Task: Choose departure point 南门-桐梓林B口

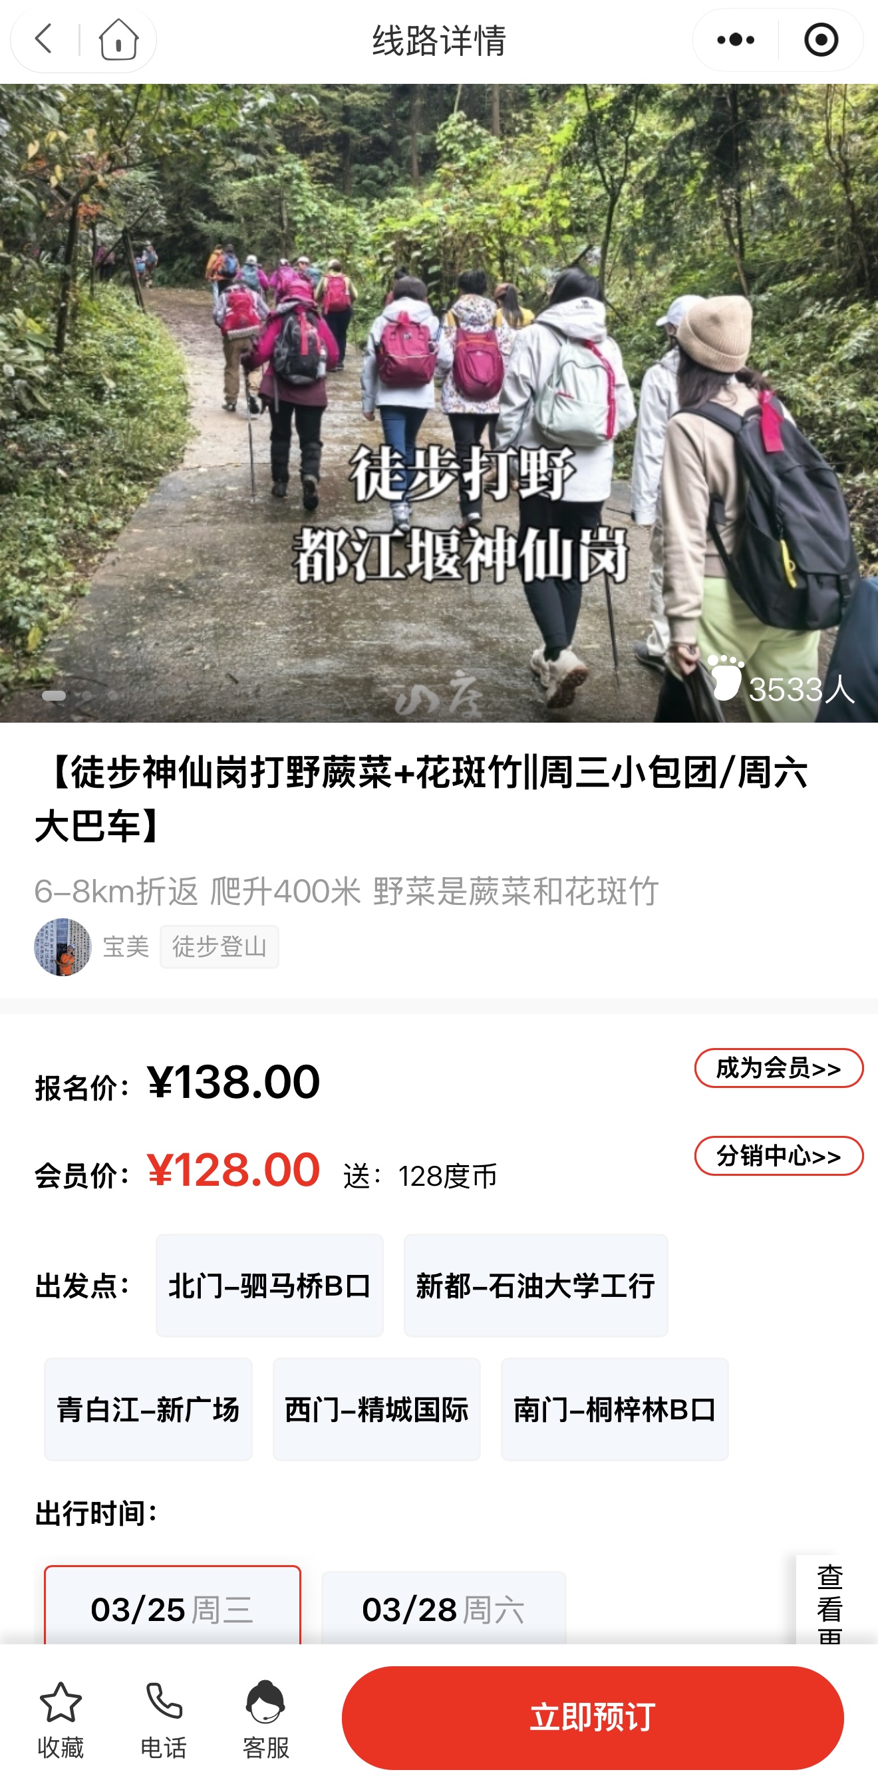Action: 615,1409
